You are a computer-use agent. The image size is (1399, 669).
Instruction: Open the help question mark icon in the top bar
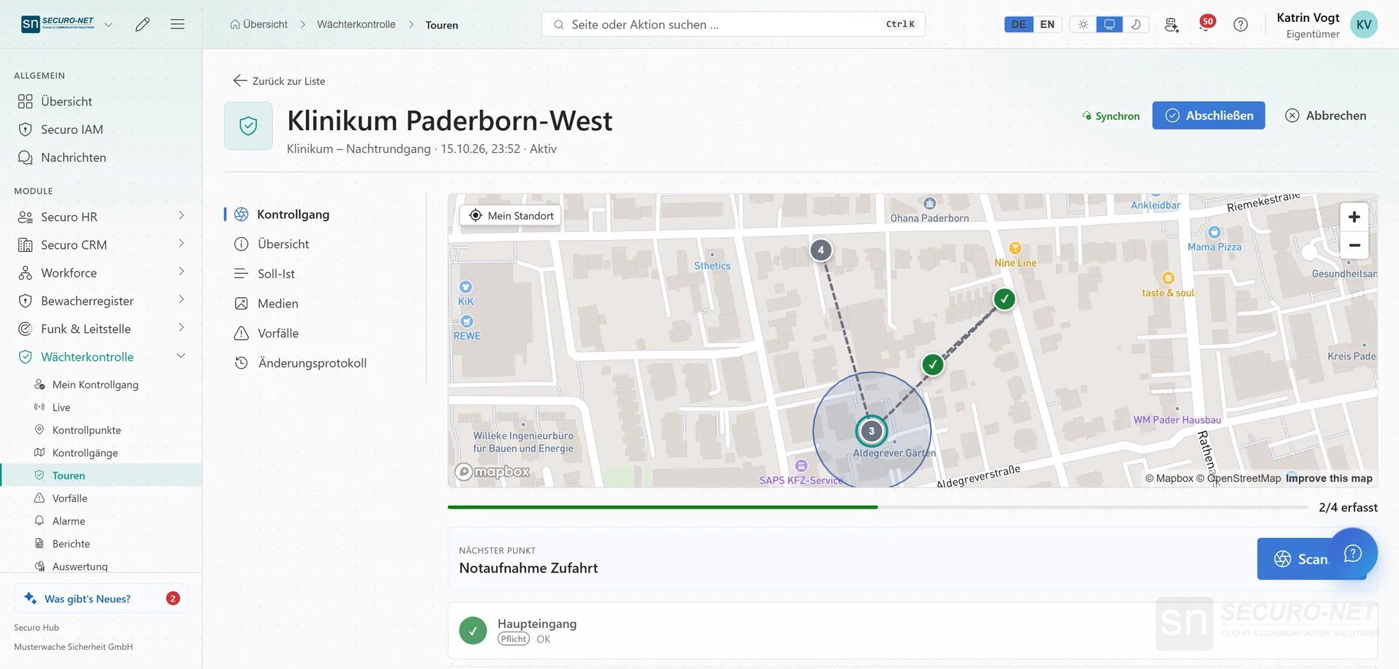[1240, 24]
